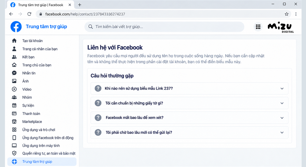Image resolution: width=306 pixels, height=167 pixels.
Task: Open the apps grid menu icon
Action: pyautogui.click(x=258, y=27)
